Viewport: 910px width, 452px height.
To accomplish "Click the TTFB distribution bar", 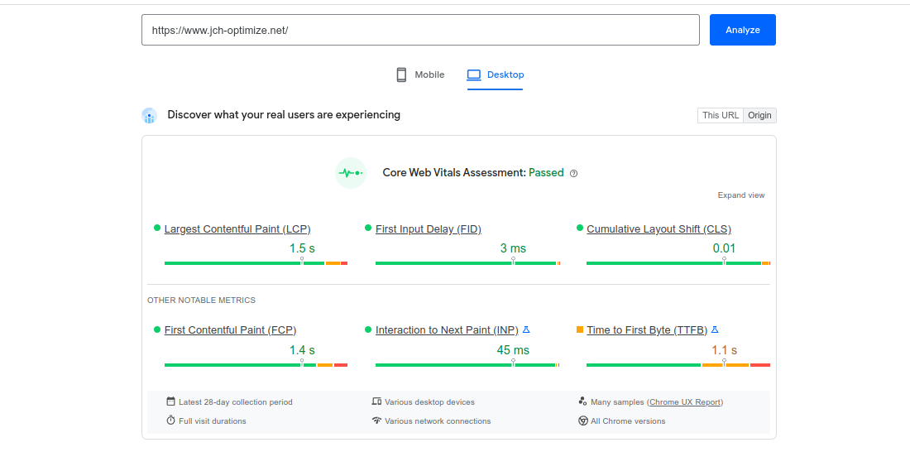I will (x=678, y=365).
